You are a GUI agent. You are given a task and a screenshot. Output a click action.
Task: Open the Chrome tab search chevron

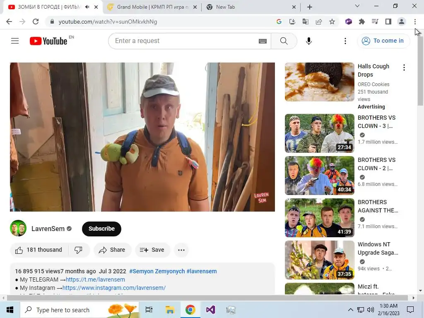(x=357, y=6)
